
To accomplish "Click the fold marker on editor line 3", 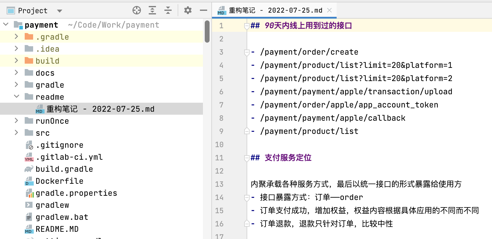I will coord(247,53).
